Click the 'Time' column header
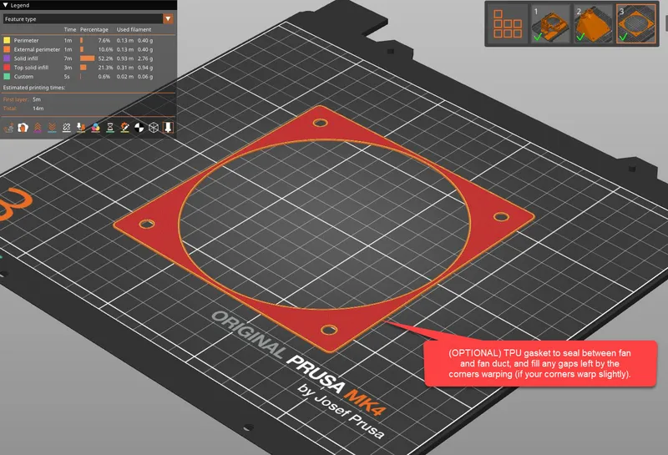 70,29
